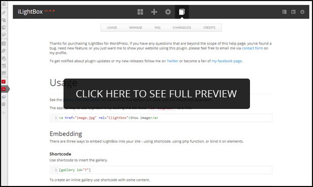Click the 'Click here to see full preview' overlay
This screenshot has width=313, height=187.
coord(156,94)
